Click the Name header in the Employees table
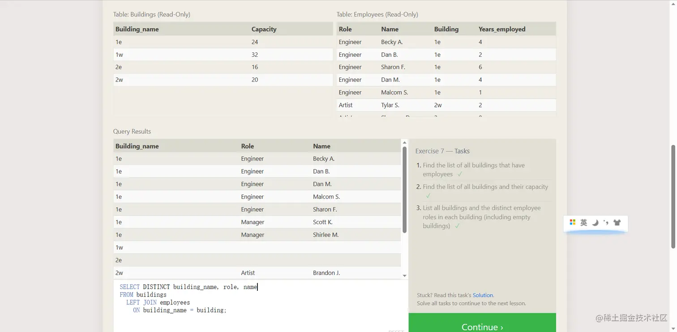Viewport: 677px width, 332px height. [390, 29]
